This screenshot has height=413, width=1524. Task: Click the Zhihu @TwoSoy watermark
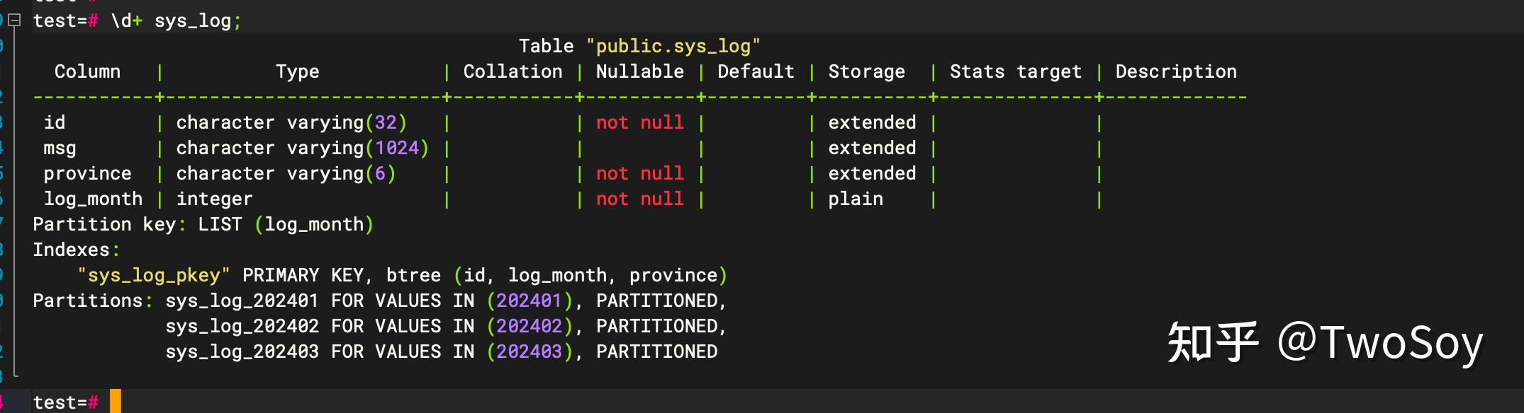click(x=1325, y=343)
